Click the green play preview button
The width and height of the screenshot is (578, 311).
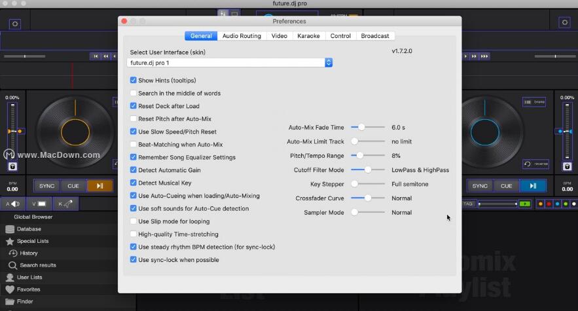[524, 204]
